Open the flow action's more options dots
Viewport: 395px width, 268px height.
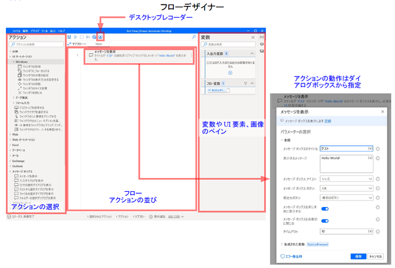(x=192, y=55)
